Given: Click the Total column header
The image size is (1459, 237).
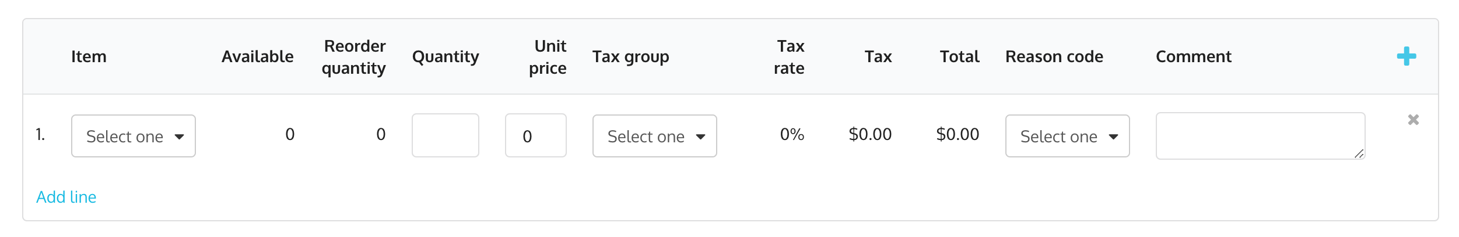Looking at the screenshot, I should click(959, 57).
